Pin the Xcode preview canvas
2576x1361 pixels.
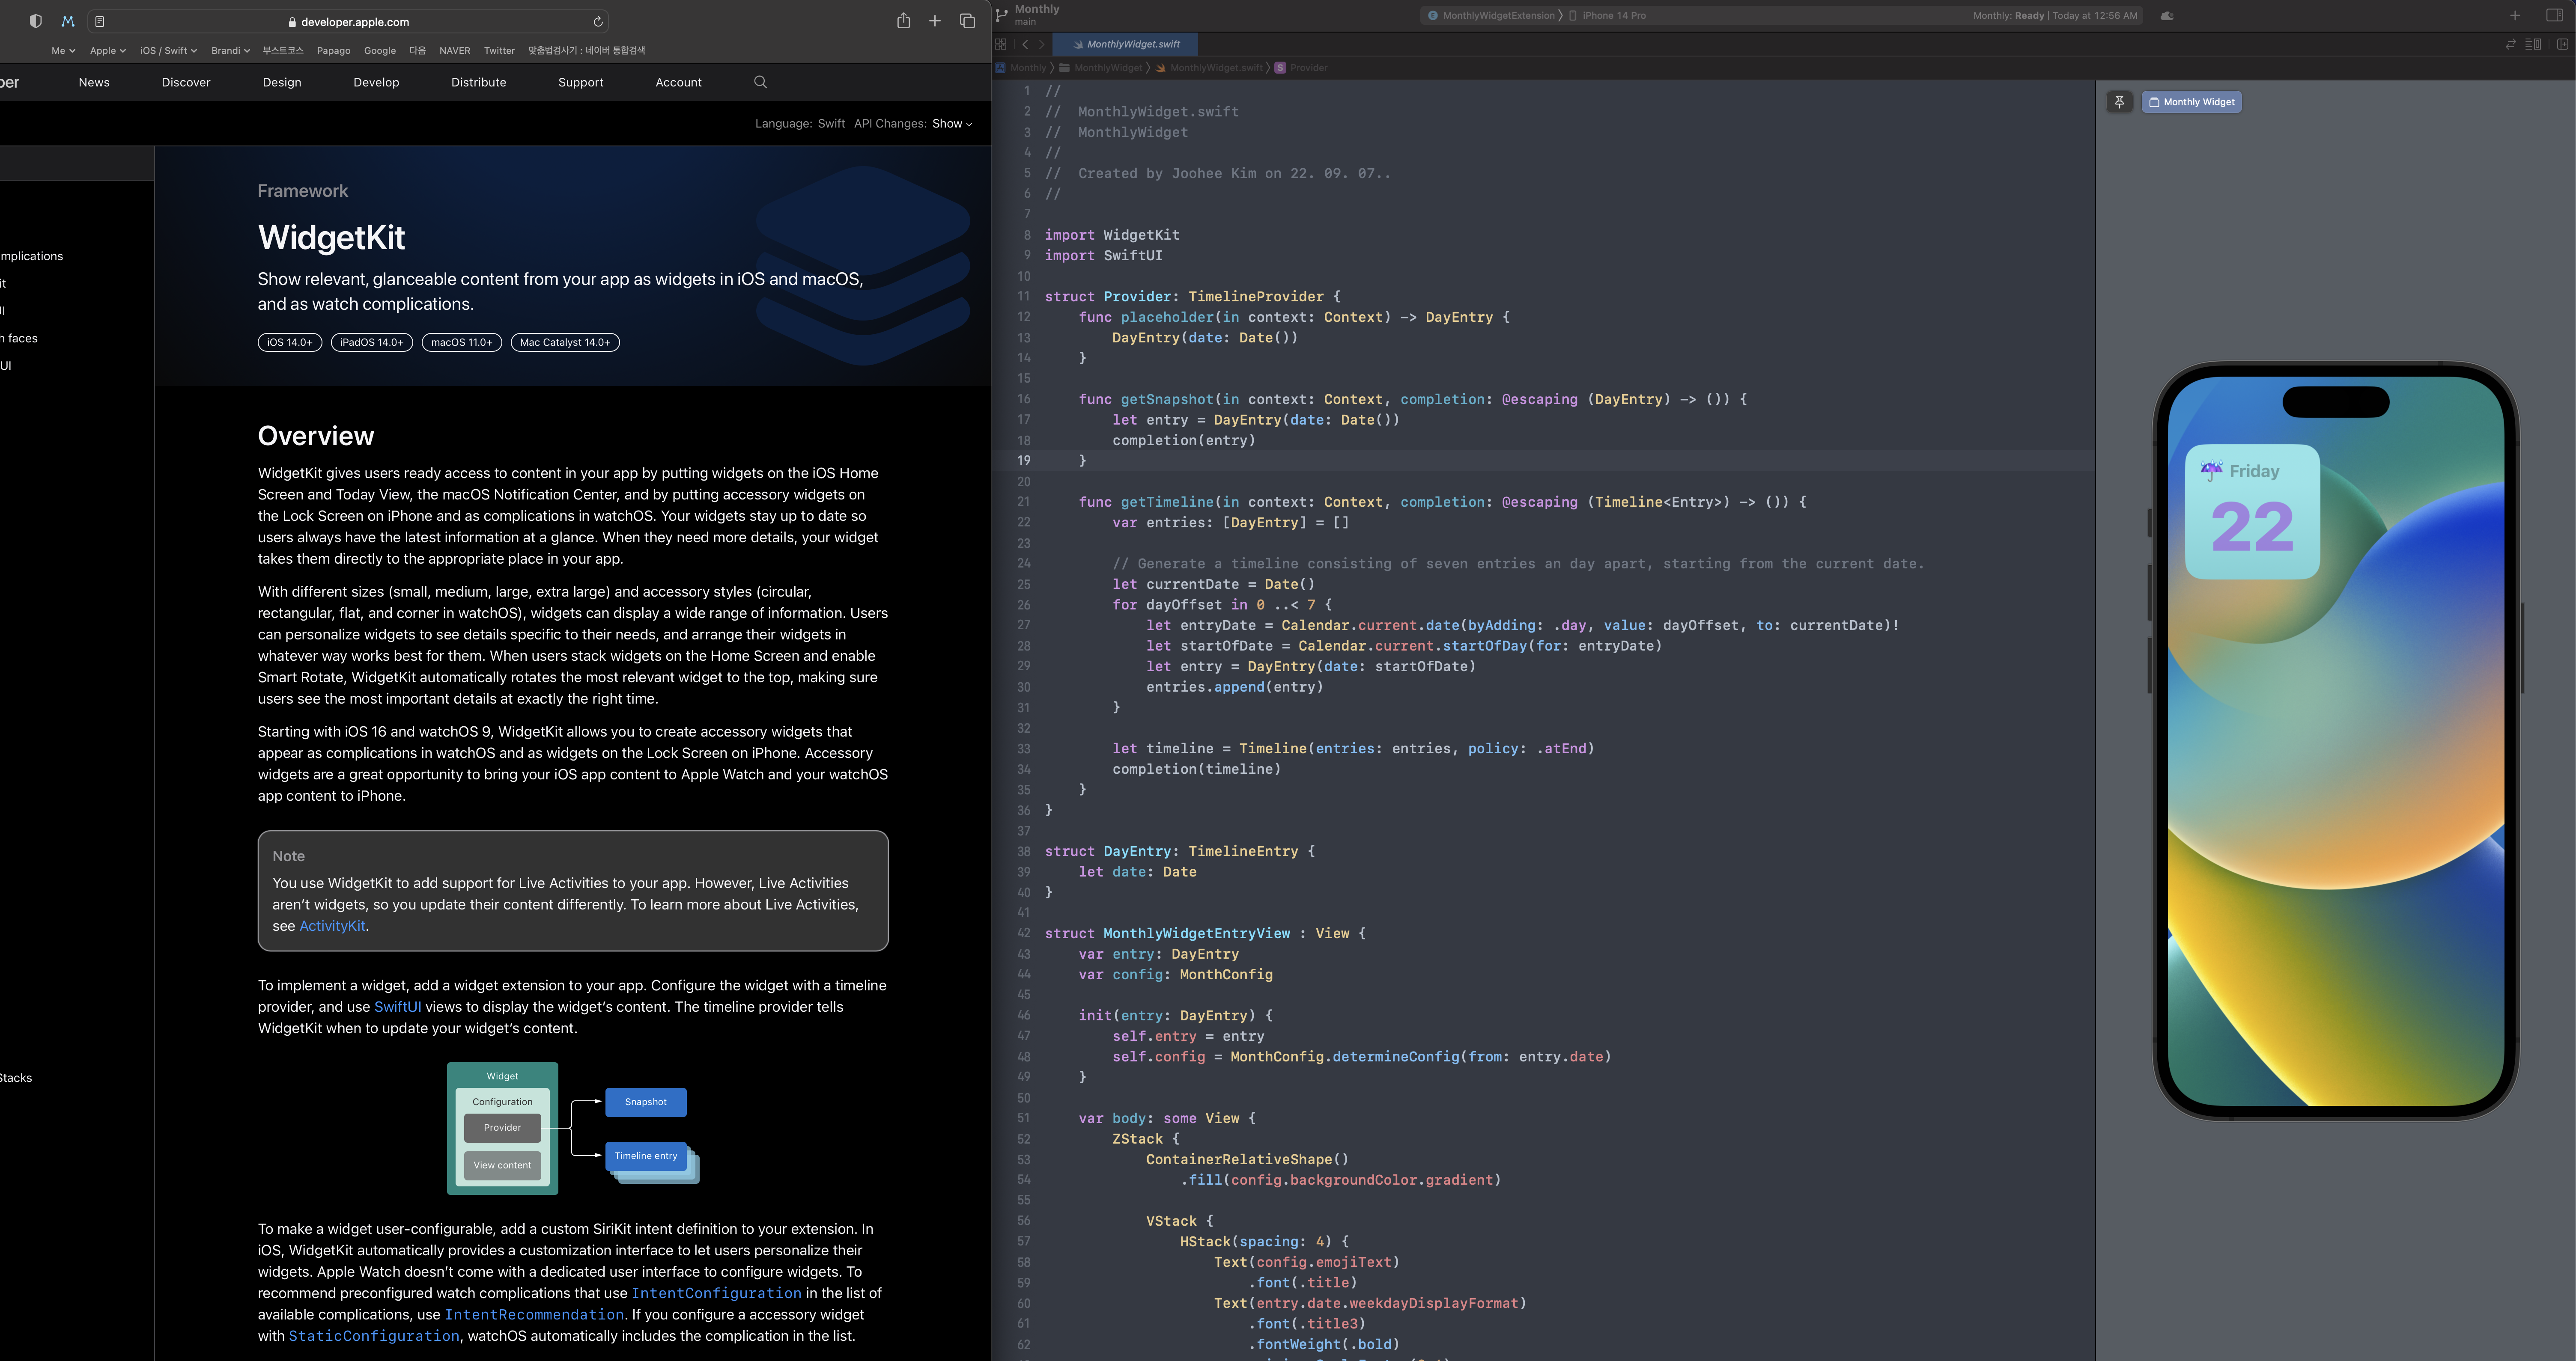pyautogui.click(x=2119, y=102)
